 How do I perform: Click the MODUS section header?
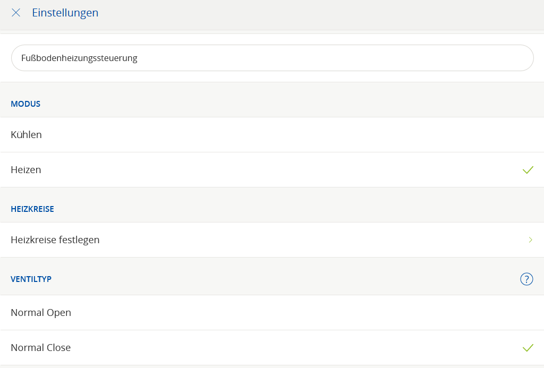tap(25, 104)
